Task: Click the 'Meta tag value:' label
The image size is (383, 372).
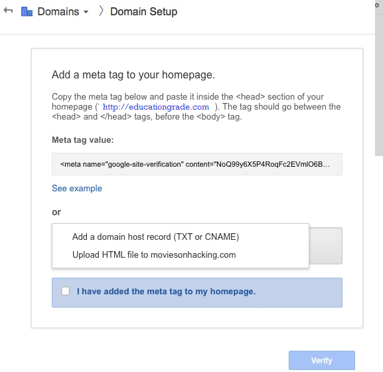Action: click(x=83, y=139)
